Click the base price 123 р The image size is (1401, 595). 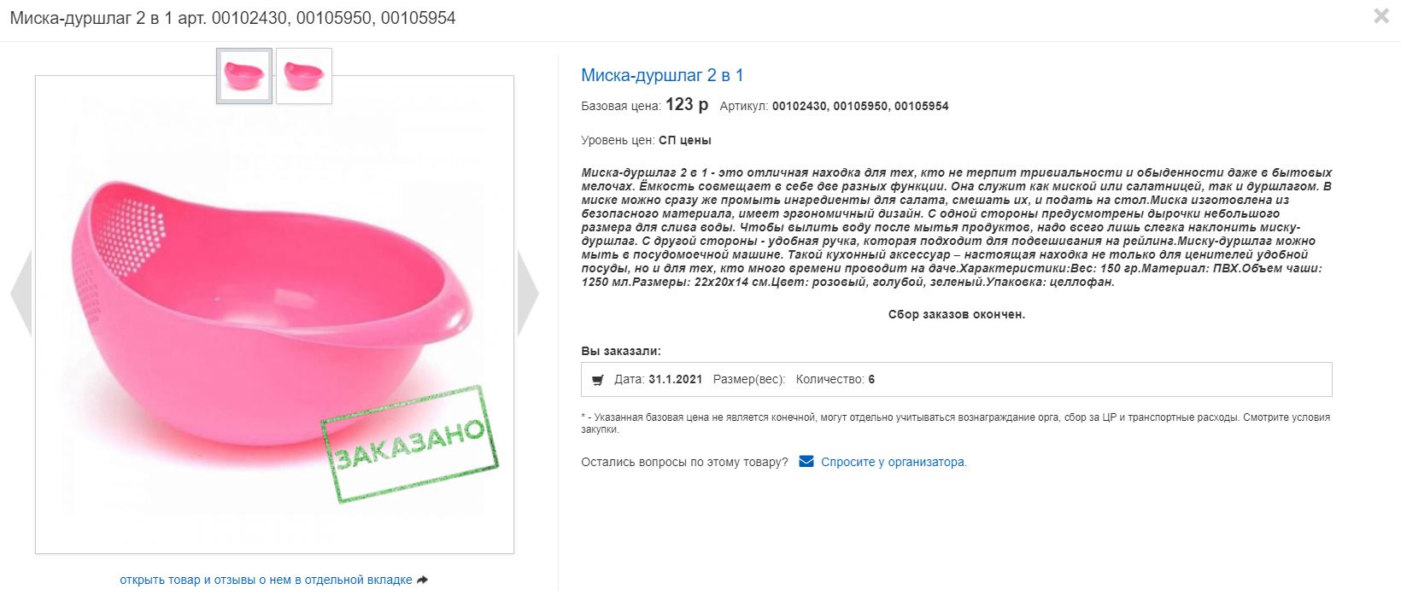point(687,104)
